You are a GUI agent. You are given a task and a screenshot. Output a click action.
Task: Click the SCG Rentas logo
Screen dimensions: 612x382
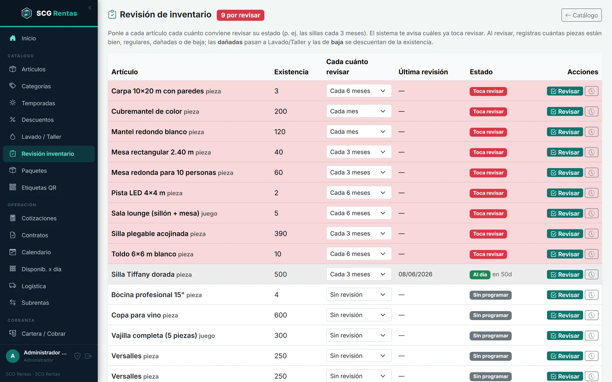point(49,13)
